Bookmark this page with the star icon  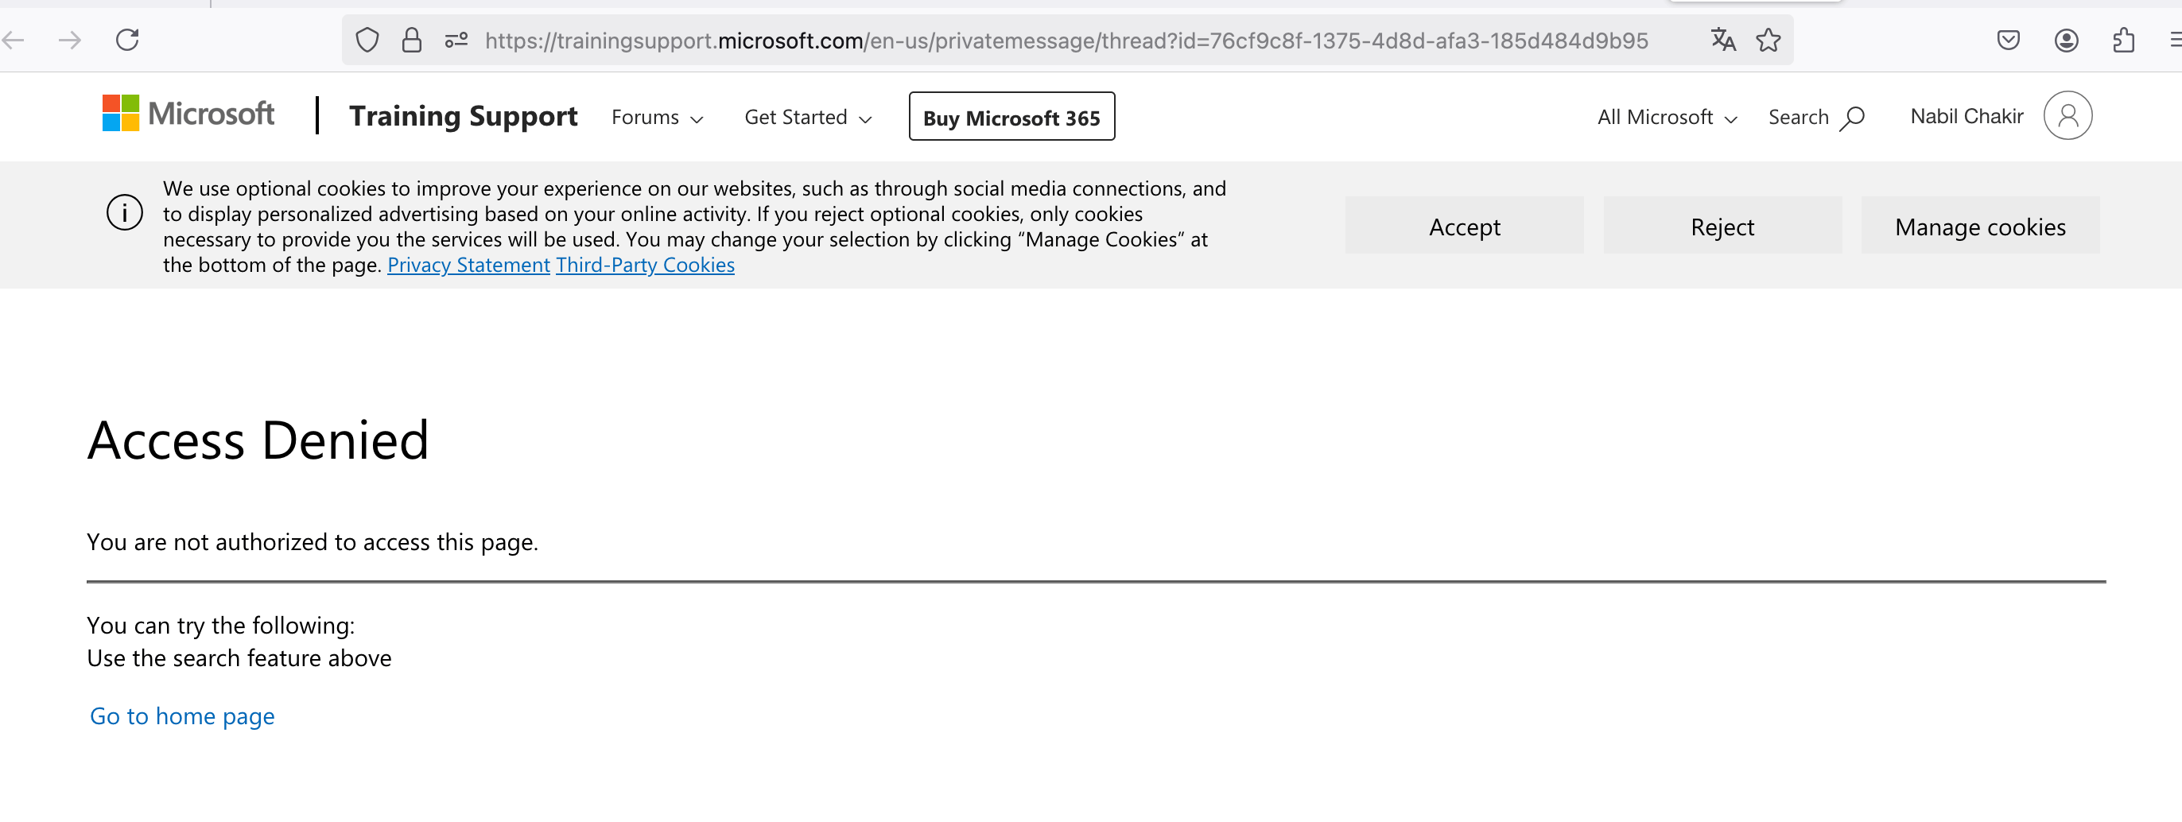(x=1769, y=40)
